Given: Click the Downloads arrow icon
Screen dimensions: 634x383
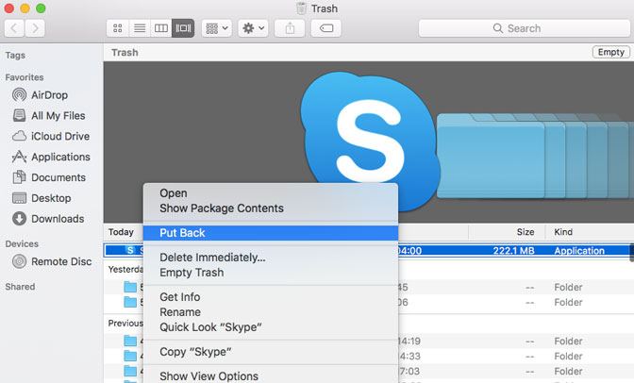Looking at the screenshot, I should (x=19, y=219).
